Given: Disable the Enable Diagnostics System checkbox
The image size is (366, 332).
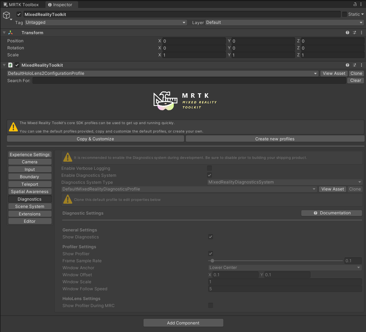Looking at the screenshot, I should pos(209,175).
